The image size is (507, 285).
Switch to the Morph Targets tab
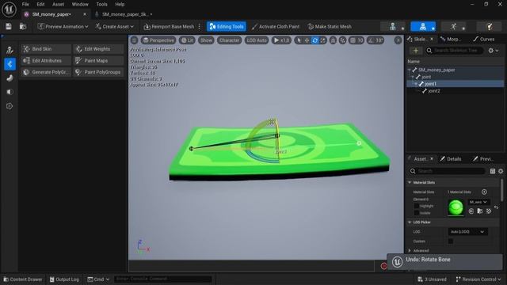point(451,39)
